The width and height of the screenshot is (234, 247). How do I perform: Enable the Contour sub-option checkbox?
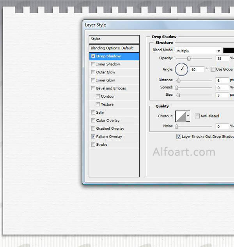point(98,96)
